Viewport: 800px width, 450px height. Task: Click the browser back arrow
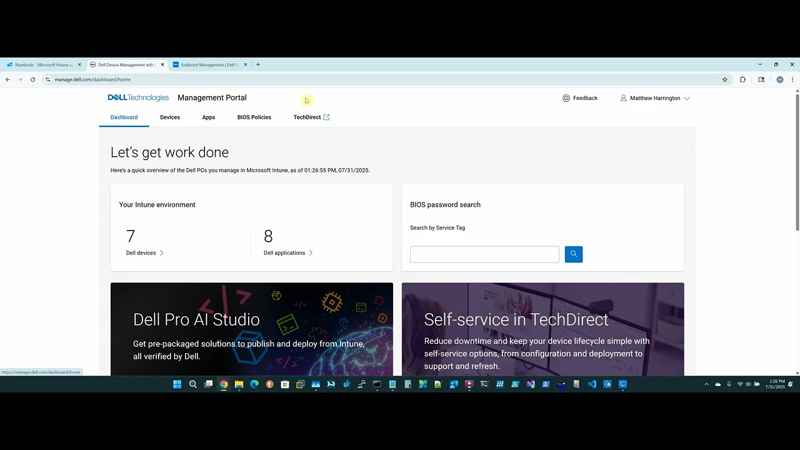(x=7, y=79)
